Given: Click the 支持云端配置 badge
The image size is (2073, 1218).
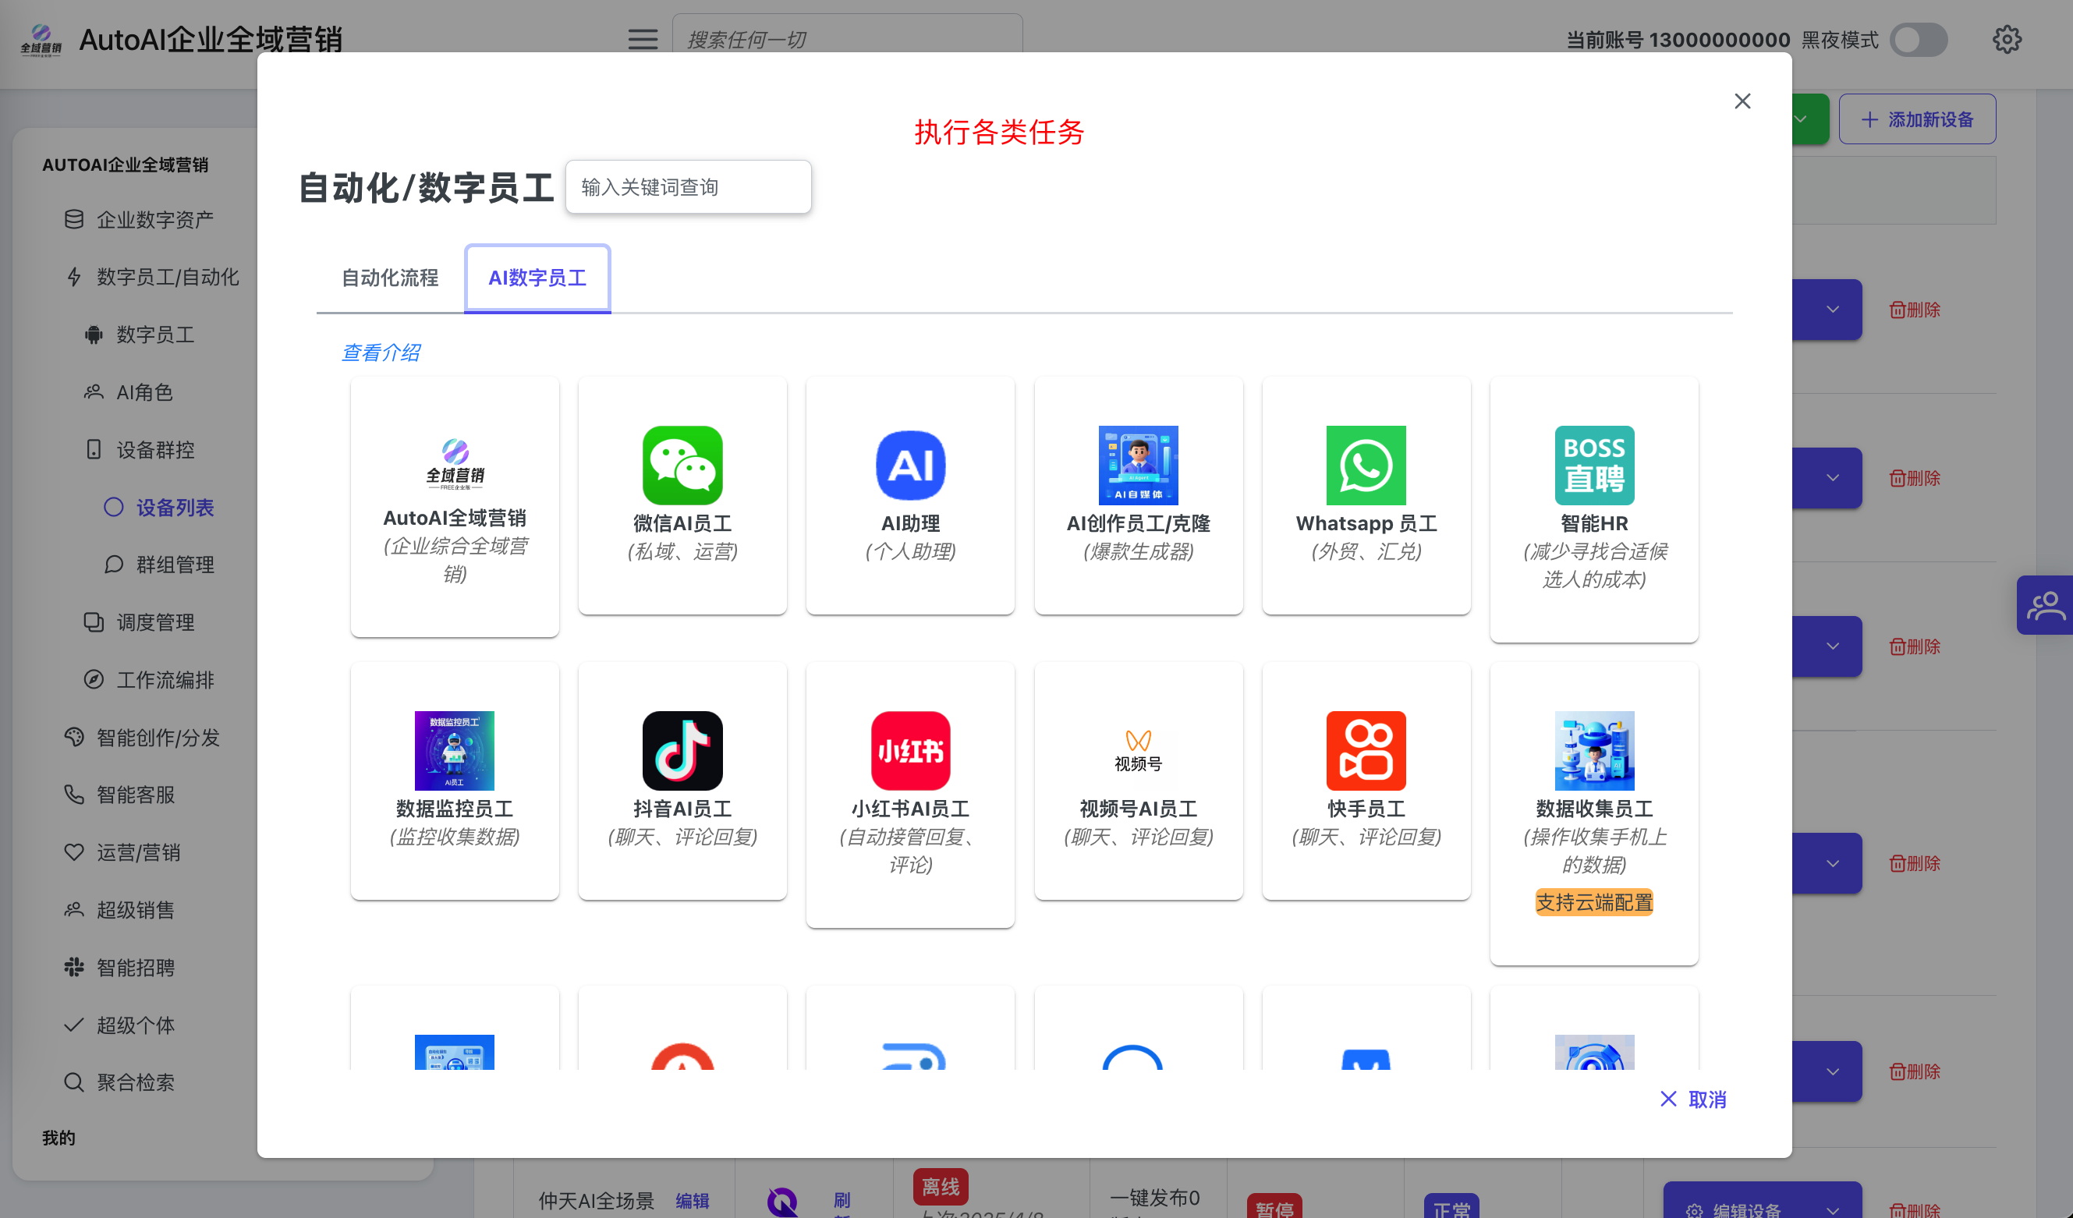Looking at the screenshot, I should click(1593, 902).
